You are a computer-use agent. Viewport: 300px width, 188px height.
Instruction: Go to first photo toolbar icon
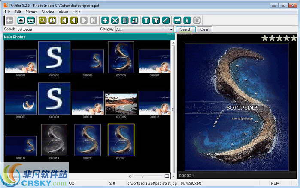pos(64,21)
